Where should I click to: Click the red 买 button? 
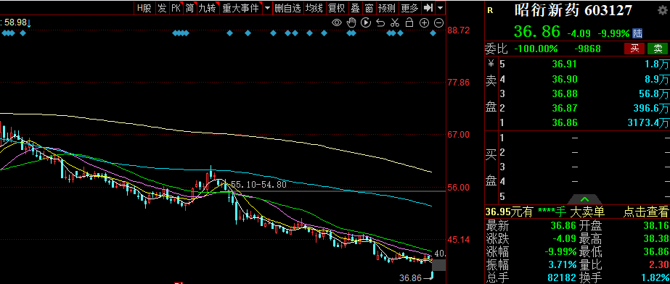point(634,49)
